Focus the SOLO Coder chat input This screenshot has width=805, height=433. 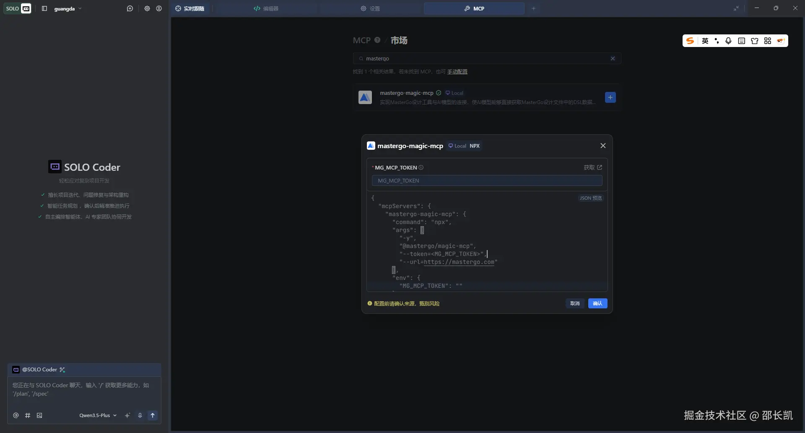click(84, 389)
